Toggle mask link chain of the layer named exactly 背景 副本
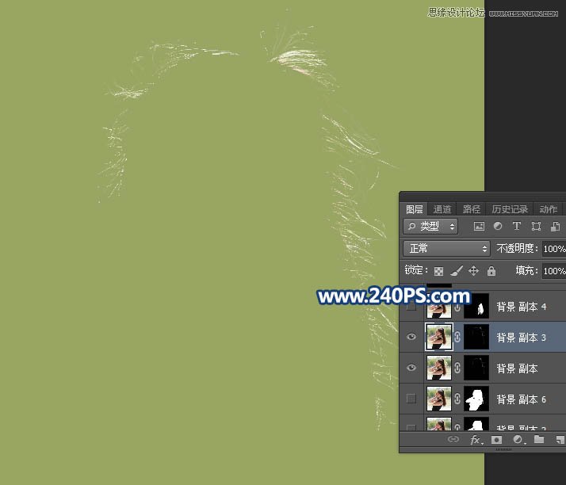 [x=457, y=368]
